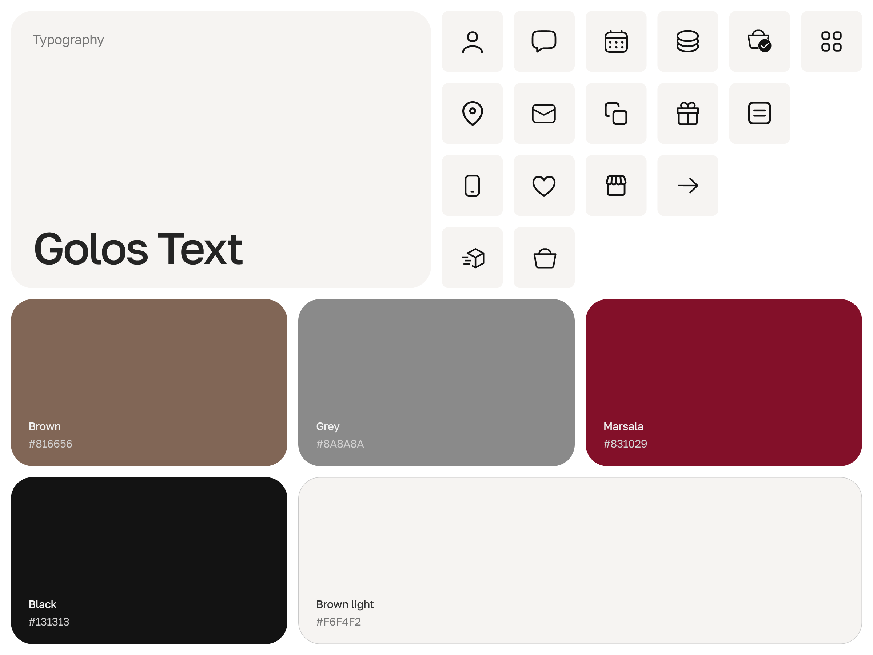This screenshot has width=873, height=655.
Task: Click the right arrow icon
Action: (x=687, y=186)
